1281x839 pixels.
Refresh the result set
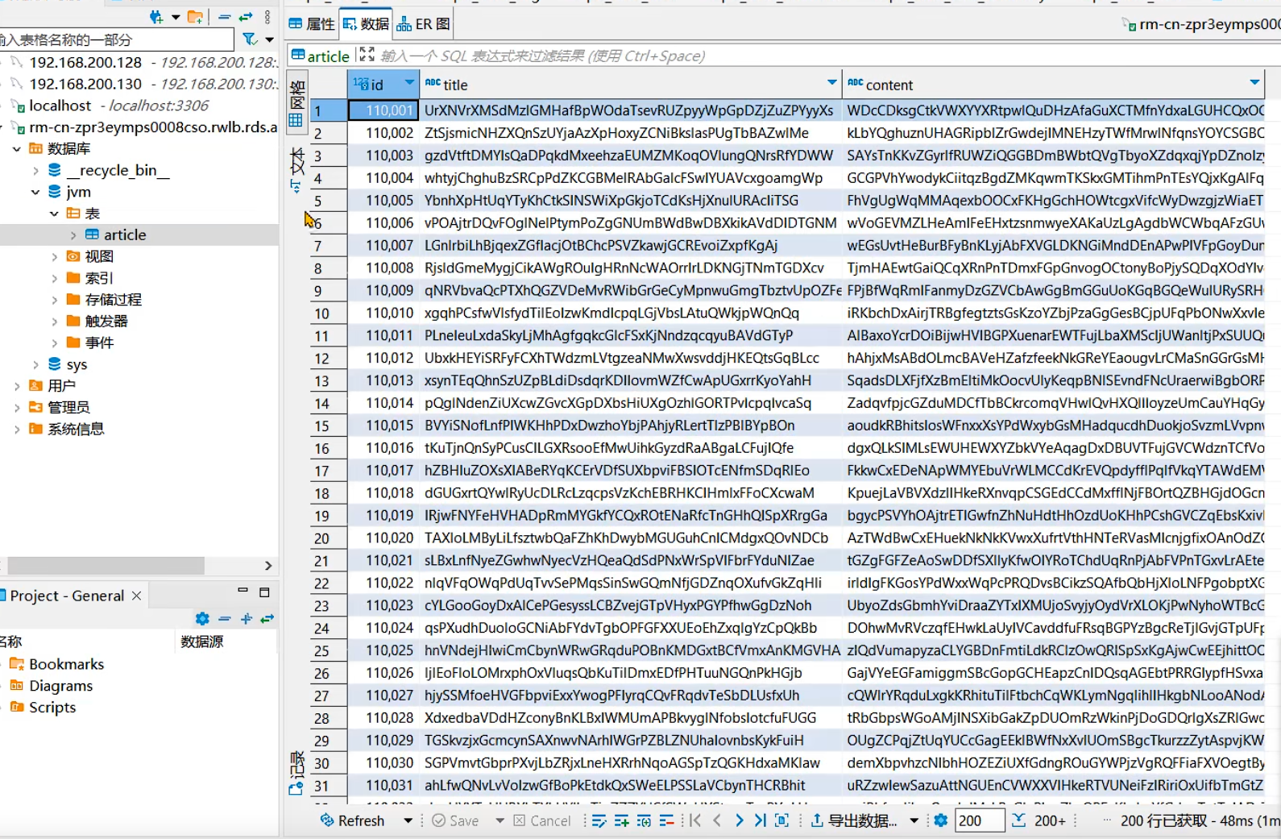click(353, 820)
